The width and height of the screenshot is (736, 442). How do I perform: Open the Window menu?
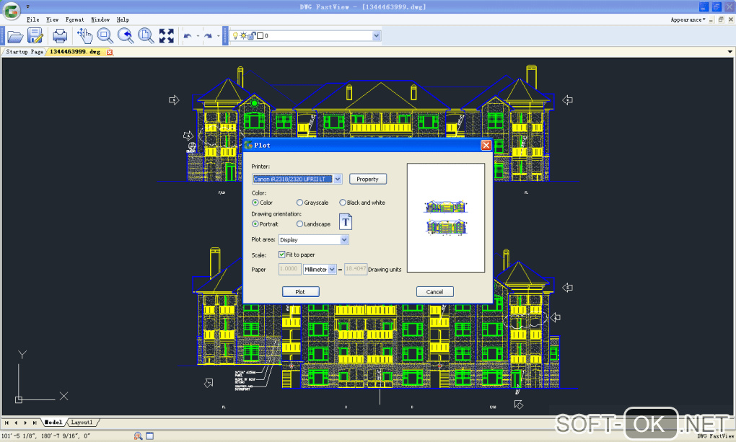pos(100,19)
